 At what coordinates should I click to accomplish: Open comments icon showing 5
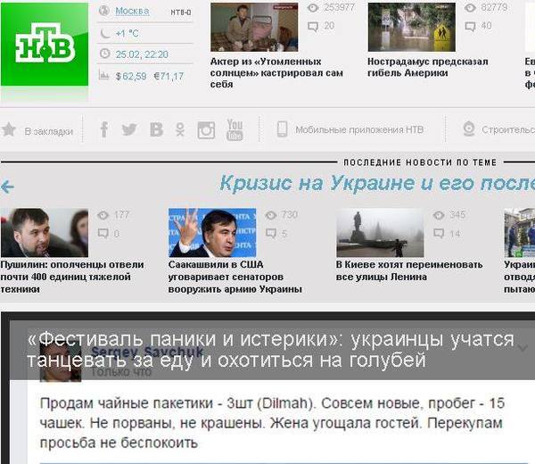pyautogui.click(x=271, y=234)
